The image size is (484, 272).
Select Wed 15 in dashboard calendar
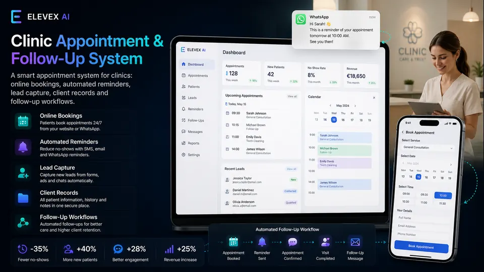(334, 120)
